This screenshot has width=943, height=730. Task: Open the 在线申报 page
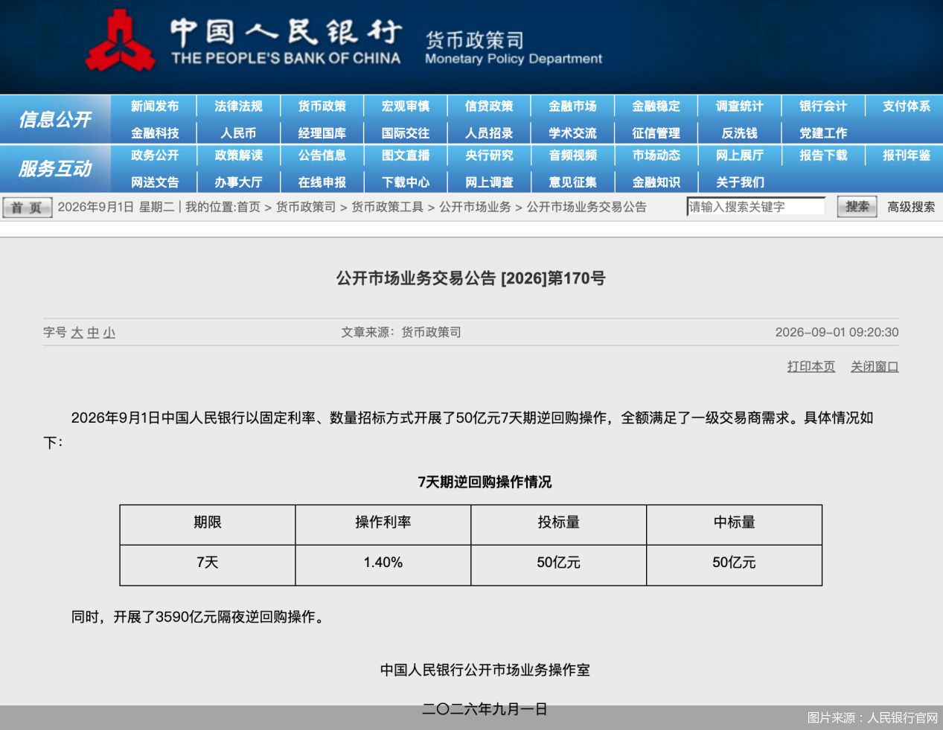(322, 182)
